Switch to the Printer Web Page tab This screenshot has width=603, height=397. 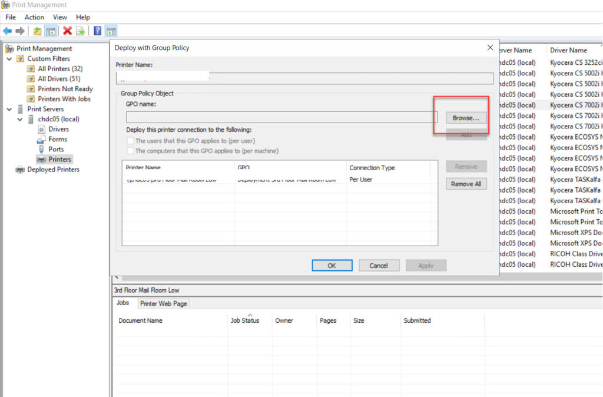[163, 303]
